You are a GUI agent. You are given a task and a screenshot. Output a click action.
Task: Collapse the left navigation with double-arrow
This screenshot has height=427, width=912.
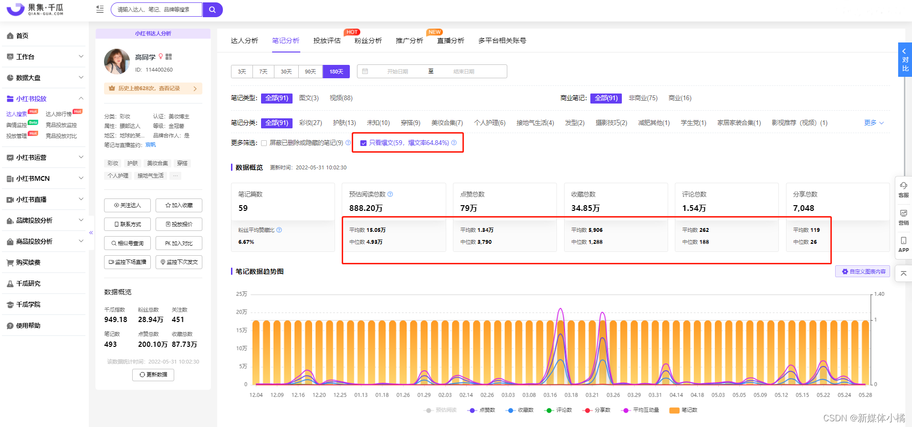[x=91, y=232]
